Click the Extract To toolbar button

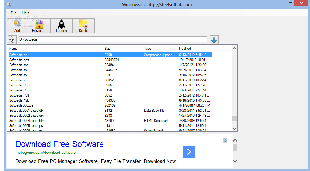coord(39,26)
